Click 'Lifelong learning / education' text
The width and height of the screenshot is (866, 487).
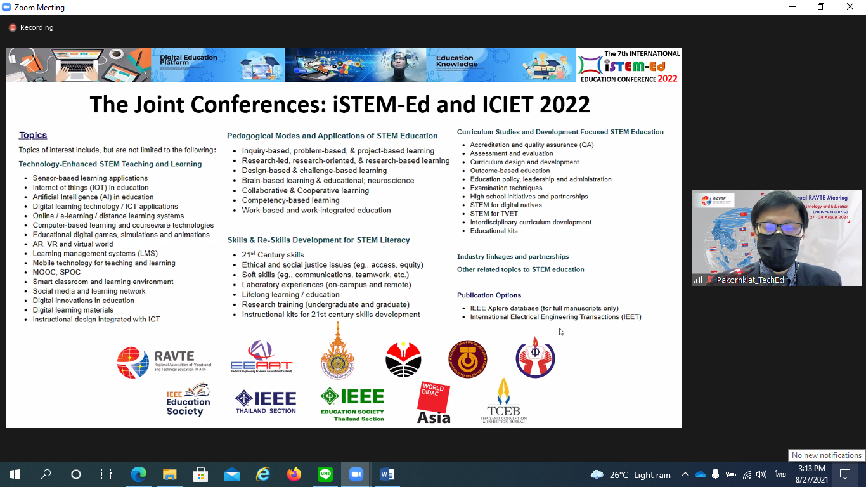point(290,295)
